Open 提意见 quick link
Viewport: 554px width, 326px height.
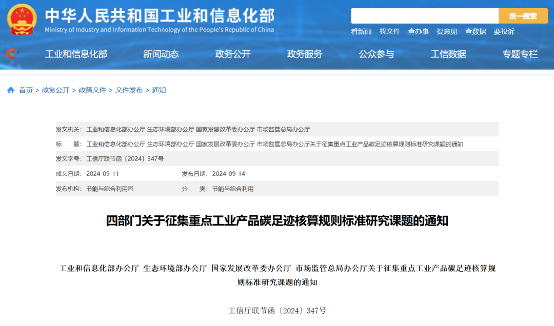[x=447, y=31]
